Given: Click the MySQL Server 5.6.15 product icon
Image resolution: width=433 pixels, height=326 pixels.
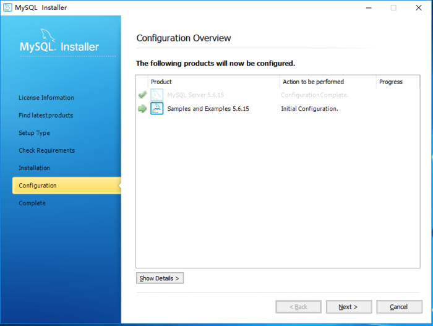Looking at the screenshot, I should 157,95.
